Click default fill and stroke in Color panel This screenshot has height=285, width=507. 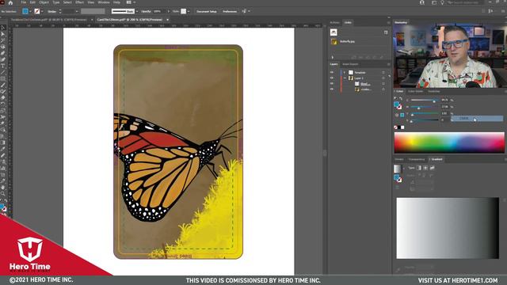tap(395, 99)
